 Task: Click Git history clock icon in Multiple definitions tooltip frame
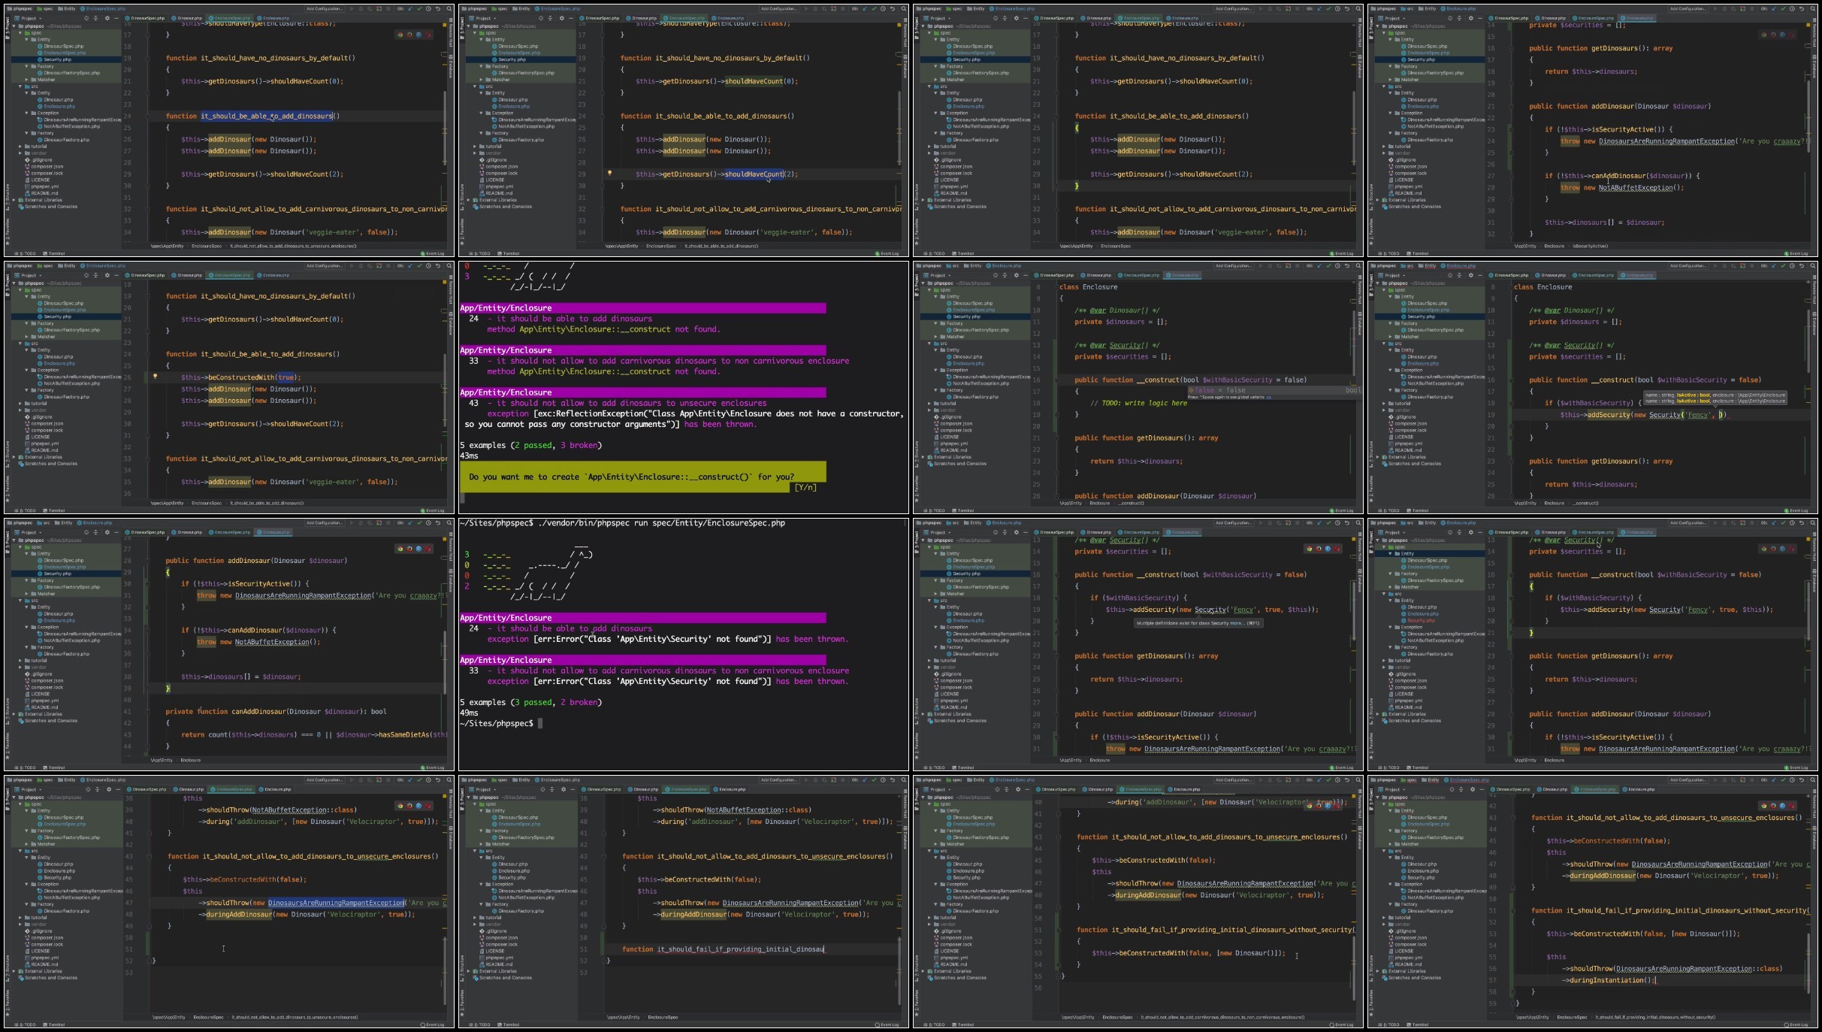tap(1336, 522)
